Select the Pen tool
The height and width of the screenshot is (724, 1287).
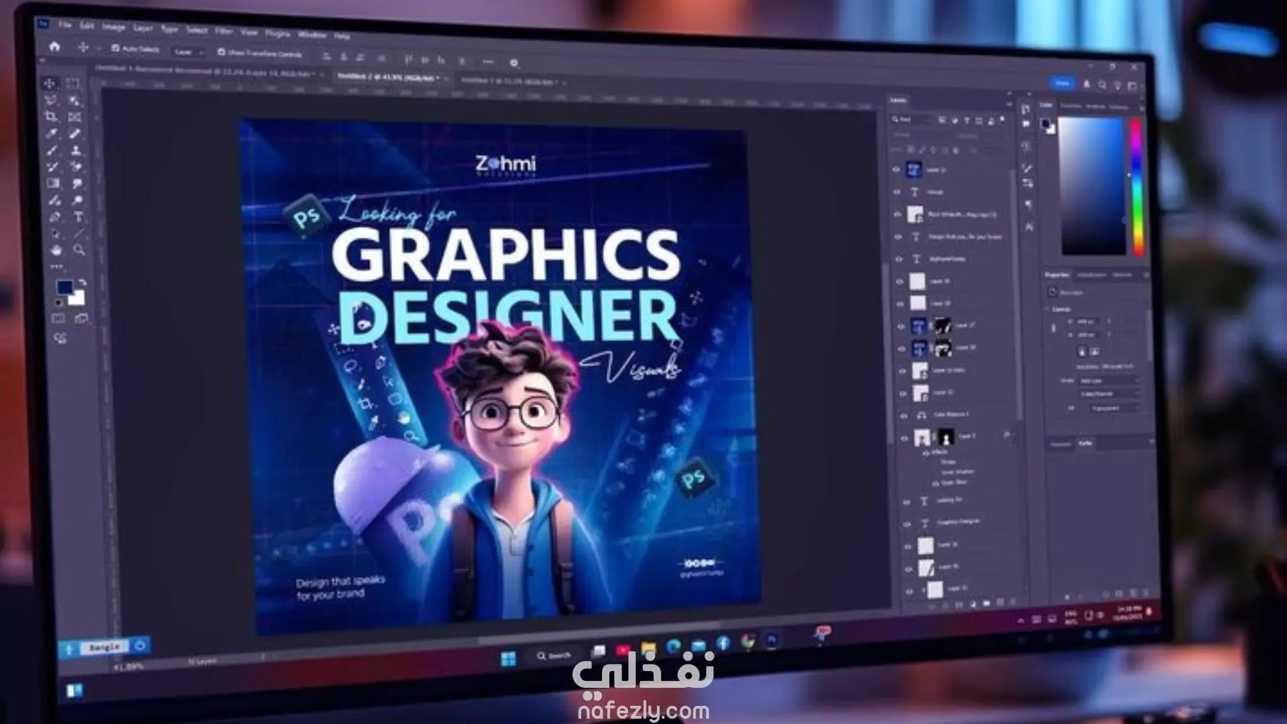click(55, 217)
